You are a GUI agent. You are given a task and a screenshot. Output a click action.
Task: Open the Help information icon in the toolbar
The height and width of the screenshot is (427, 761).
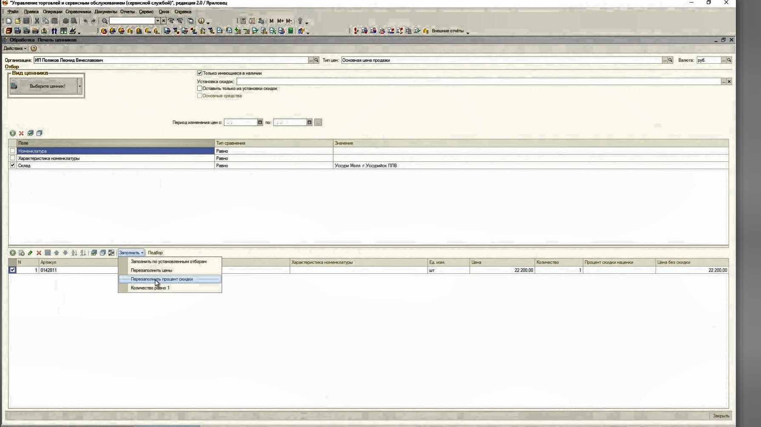pyautogui.click(x=202, y=21)
